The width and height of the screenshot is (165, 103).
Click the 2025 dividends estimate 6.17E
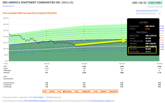click(x=159, y=73)
